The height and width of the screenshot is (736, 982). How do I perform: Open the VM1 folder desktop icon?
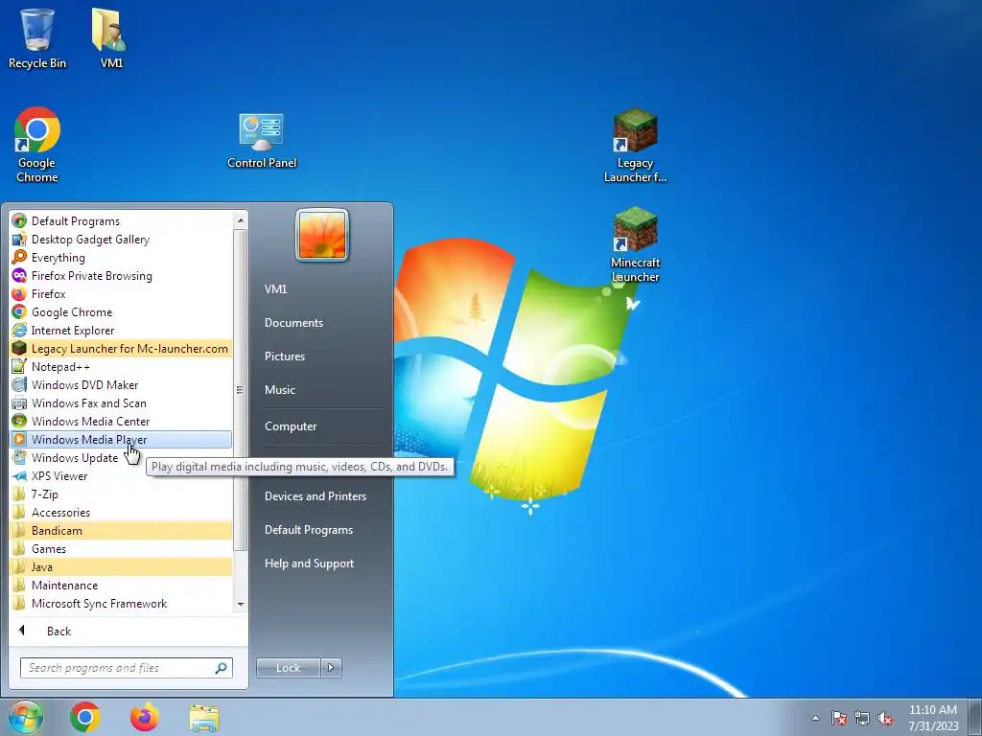click(111, 37)
